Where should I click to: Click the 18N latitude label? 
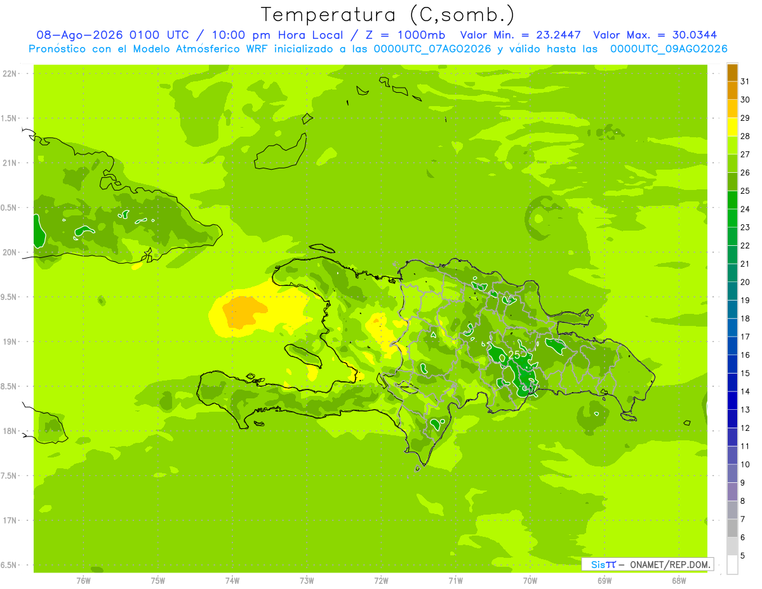[10, 431]
